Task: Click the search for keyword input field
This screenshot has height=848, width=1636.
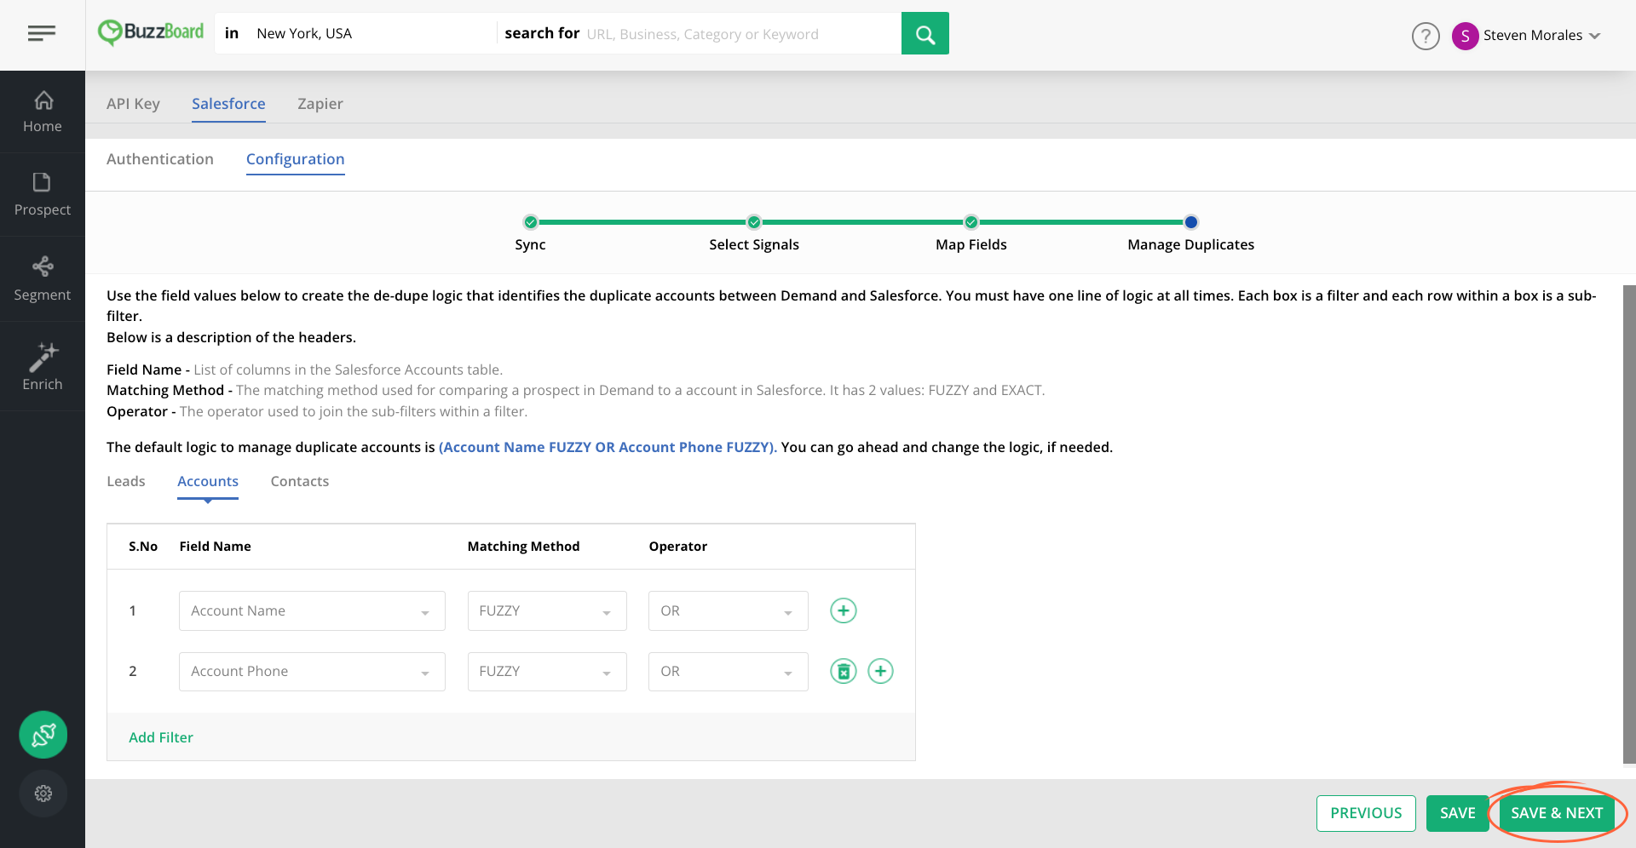Action: click(740, 34)
